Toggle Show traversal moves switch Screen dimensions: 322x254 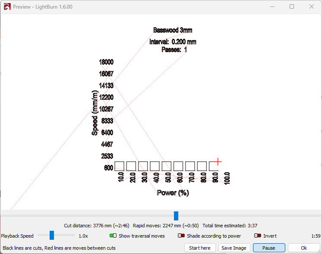113,235
